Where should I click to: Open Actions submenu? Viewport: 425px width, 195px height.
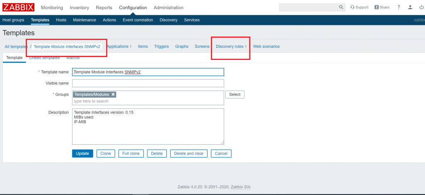click(110, 20)
